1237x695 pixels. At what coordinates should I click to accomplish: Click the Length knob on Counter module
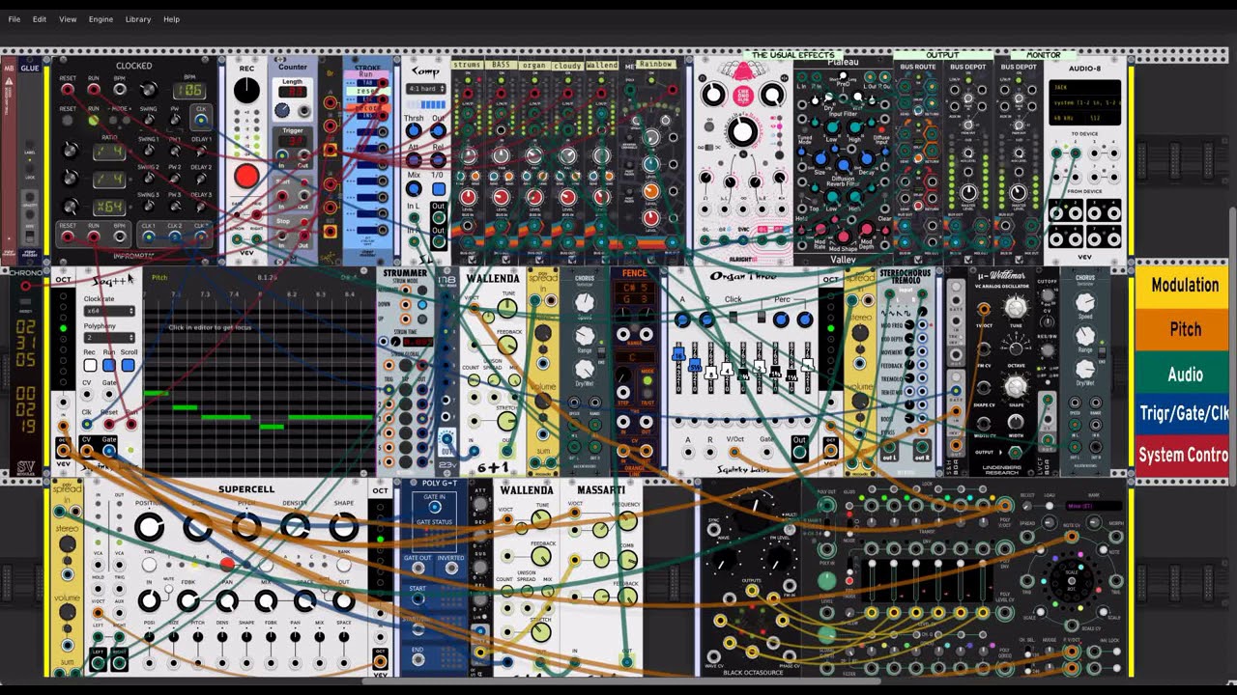click(282, 111)
